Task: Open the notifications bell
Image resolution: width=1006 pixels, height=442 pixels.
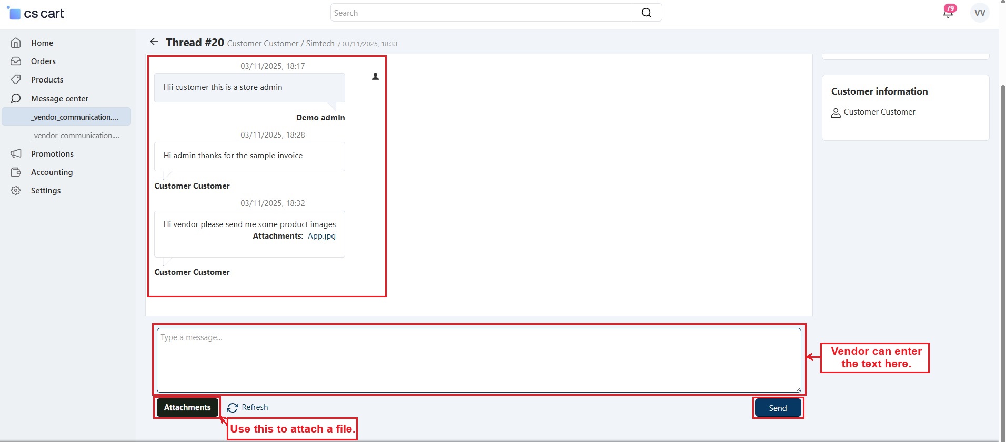Action: coord(948,13)
